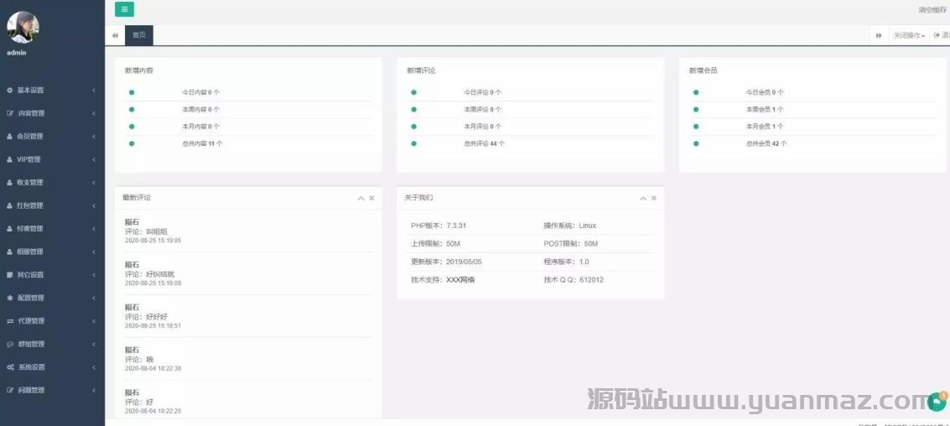Collapse the 最新评论 panel with chevron

pyautogui.click(x=361, y=198)
